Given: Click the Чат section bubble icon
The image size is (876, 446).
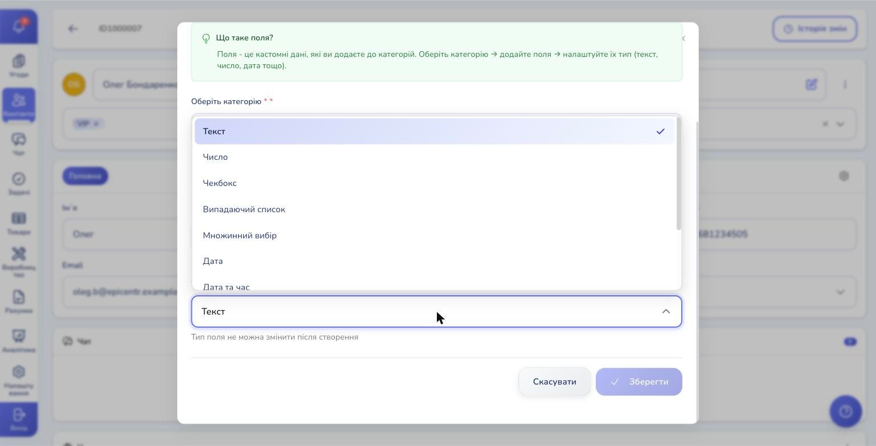Looking at the screenshot, I should click(68, 341).
